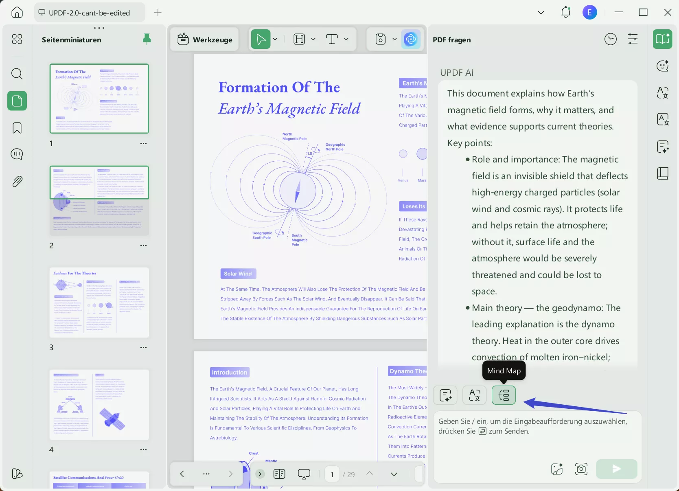Open the panel options dots above Seitenminiaturen
The height and width of the screenshot is (491, 679).
tap(99, 28)
